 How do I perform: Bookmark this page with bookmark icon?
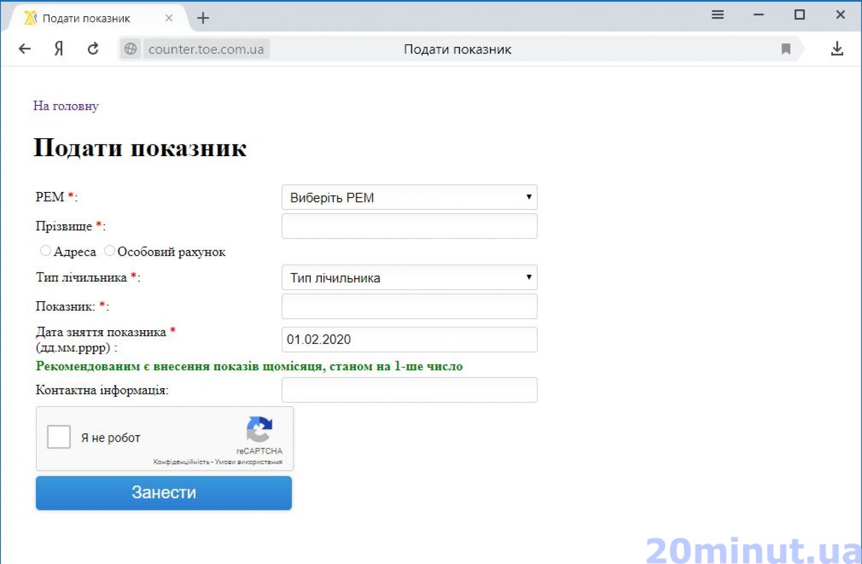coord(785,48)
